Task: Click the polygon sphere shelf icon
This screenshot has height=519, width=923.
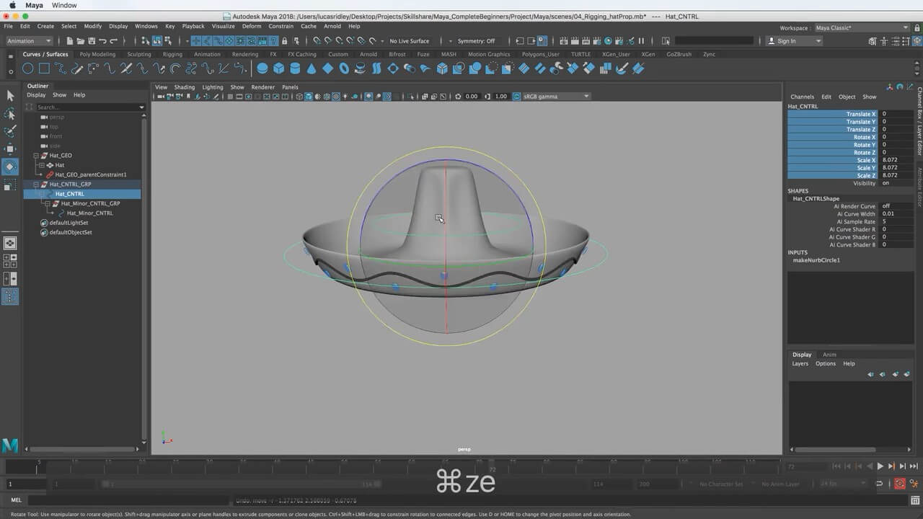Action: (x=262, y=68)
